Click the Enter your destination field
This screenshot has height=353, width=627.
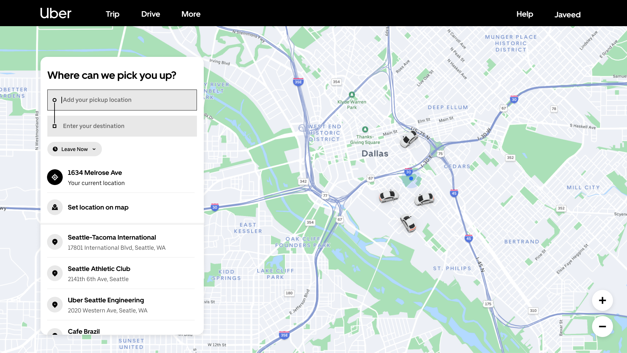(122, 126)
